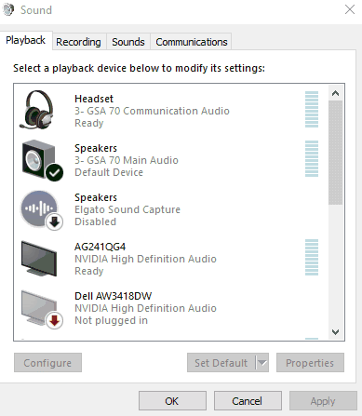Select the Elgato Sound Capture waveform icon
Screen dimensions: 362x416
(x=42, y=210)
